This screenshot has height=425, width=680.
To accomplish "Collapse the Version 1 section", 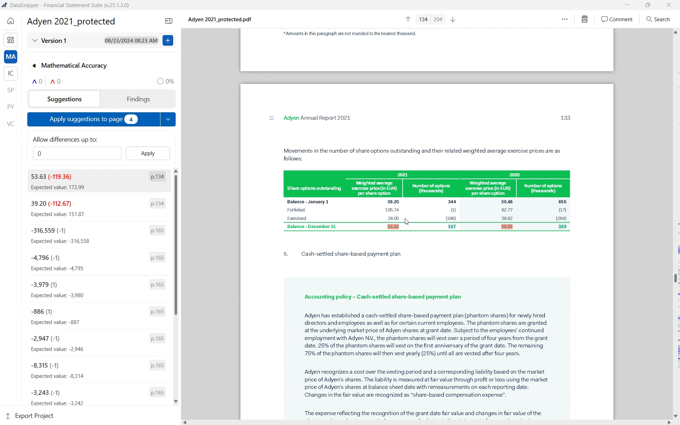I will [x=35, y=40].
